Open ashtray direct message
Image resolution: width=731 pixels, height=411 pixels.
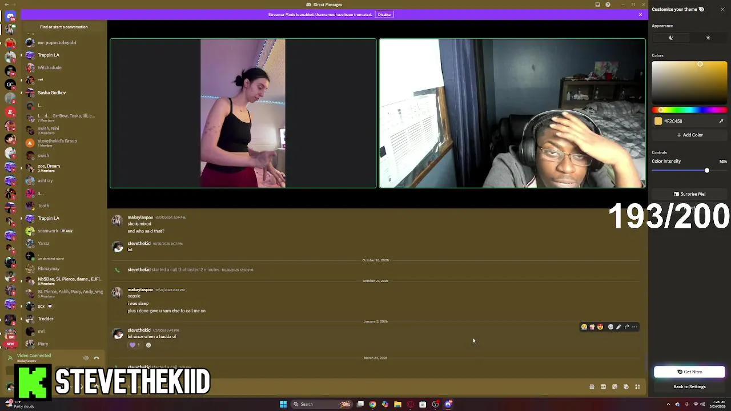pyautogui.click(x=64, y=180)
